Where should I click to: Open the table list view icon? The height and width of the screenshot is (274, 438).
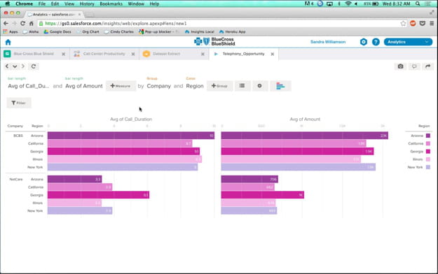tap(242, 86)
